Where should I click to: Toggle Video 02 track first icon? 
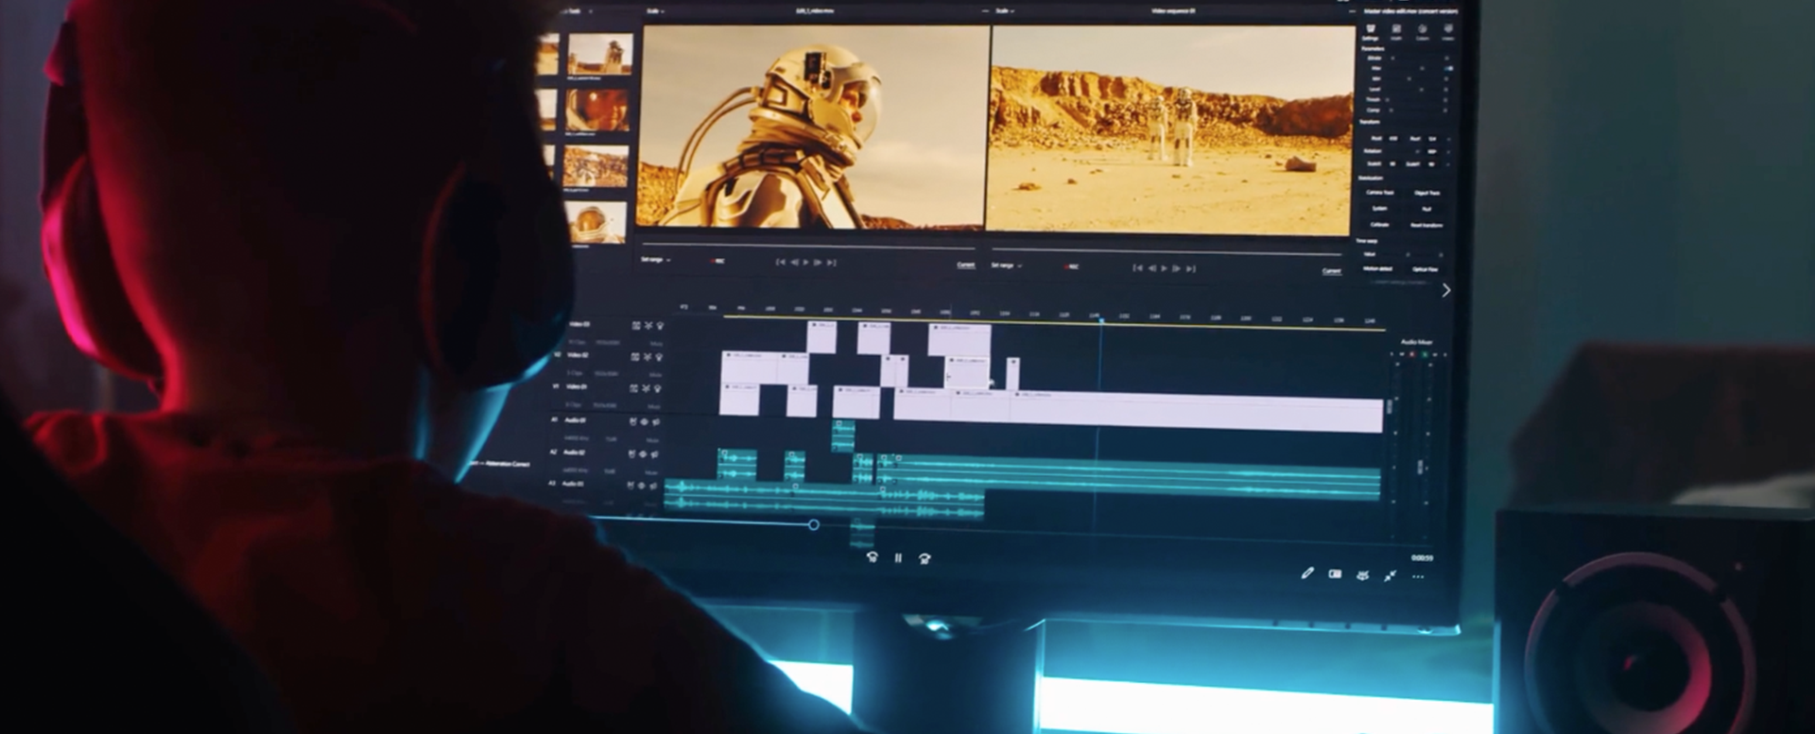pos(635,357)
